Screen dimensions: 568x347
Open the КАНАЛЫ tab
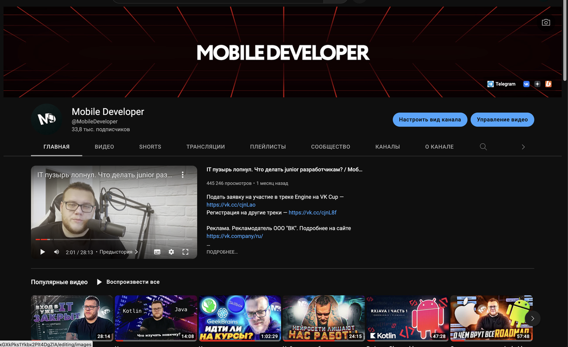click(388, 147)
